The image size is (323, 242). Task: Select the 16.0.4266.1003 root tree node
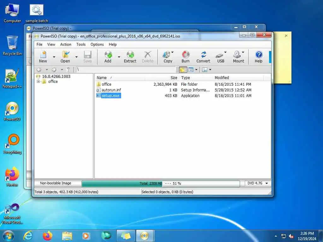point(56,76)
